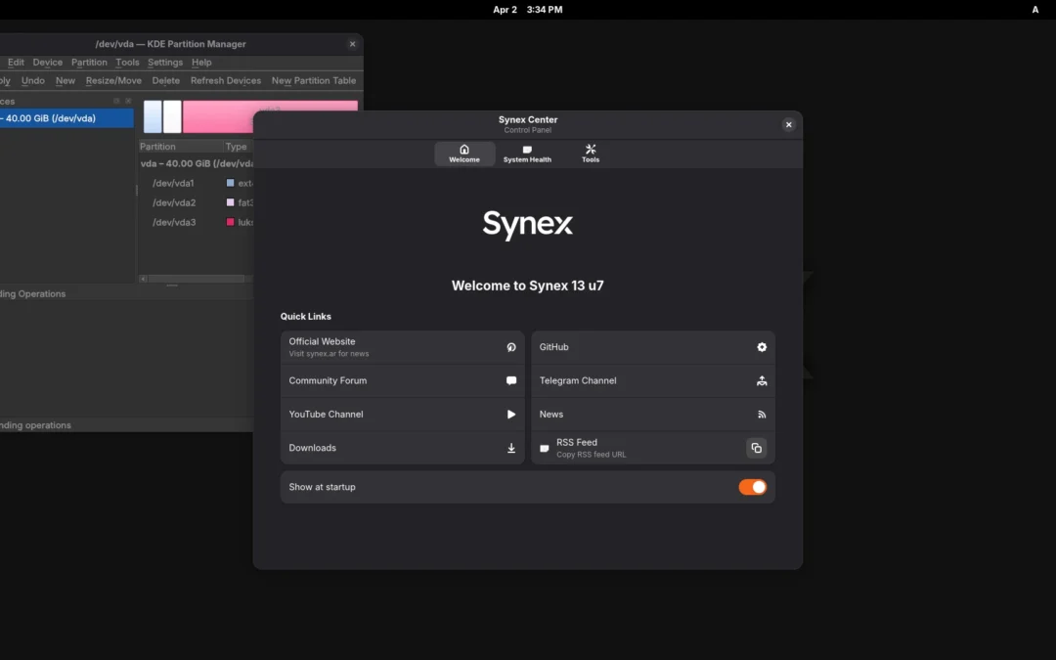Open the Partition menu

(x=89, y=62)
